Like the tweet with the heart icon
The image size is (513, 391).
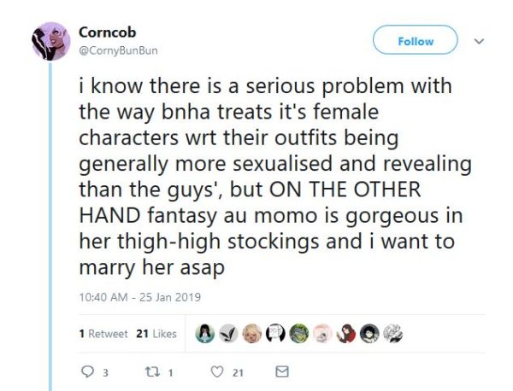tap(217, 372)
